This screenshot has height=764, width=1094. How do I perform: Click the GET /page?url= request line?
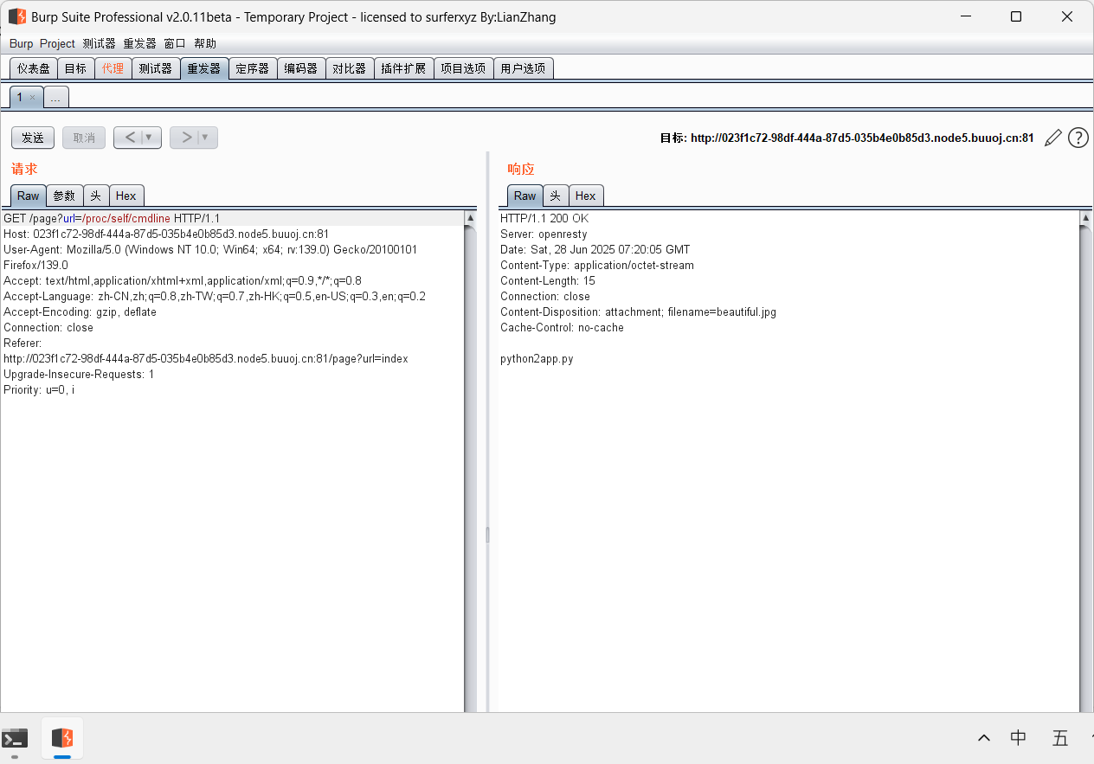[112, 218]
